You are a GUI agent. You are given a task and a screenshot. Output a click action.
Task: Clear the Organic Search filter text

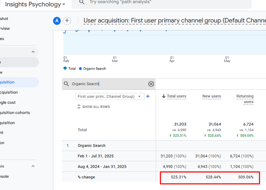pos(151,84)
